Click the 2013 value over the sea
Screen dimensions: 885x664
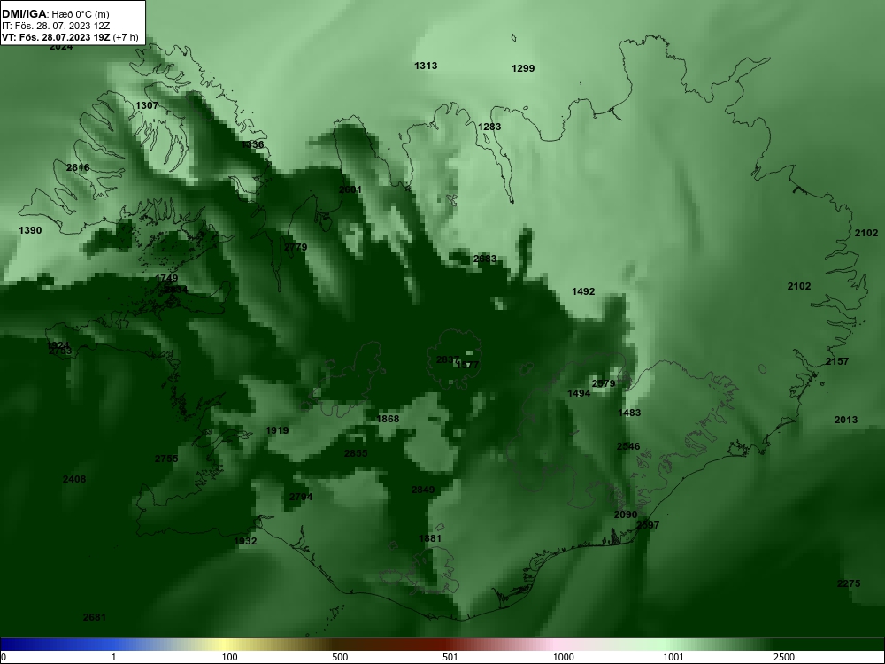845,420
